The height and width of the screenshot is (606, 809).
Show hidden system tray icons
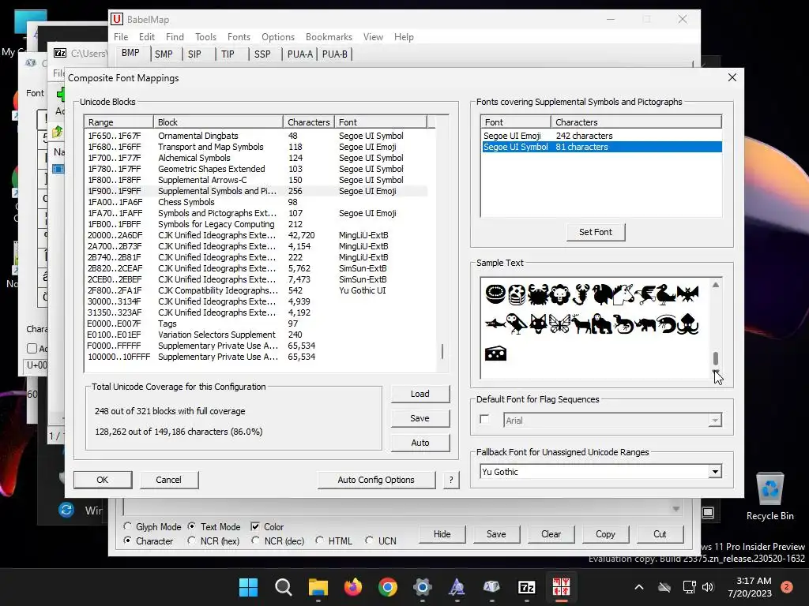click(638, 587)
